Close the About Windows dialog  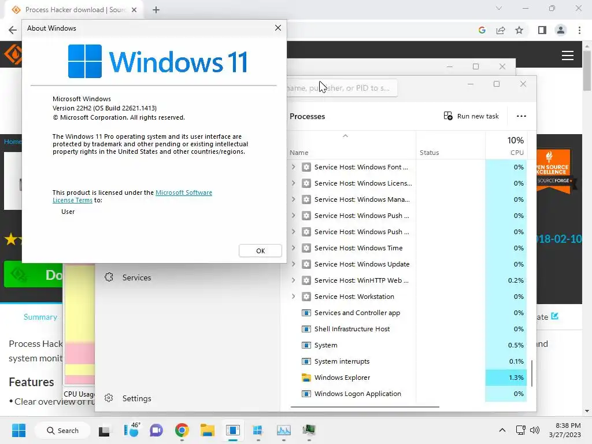(x=278, y=28)
